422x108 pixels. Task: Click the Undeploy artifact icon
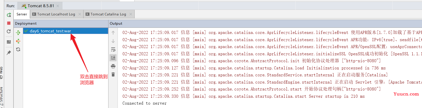click(18, 41)
